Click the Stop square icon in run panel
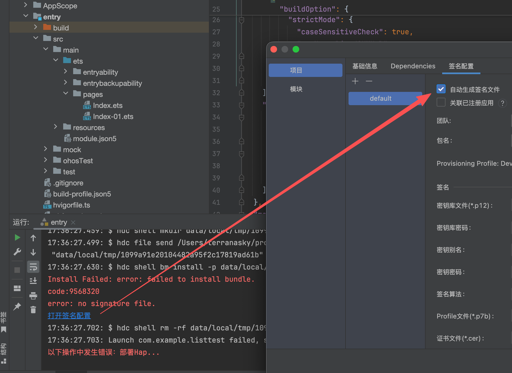The width and height of the screenshot is (512, 373). (x=17, y=270)
